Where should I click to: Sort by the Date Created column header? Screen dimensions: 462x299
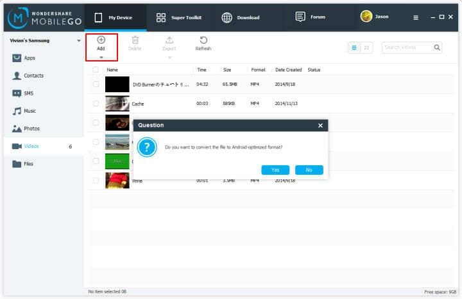(289, 70)
